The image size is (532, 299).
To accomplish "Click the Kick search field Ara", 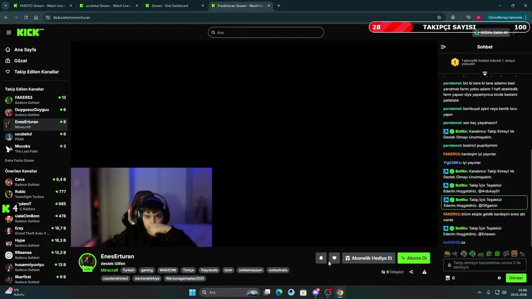I will pyautogui.click(x=266, y=32).
